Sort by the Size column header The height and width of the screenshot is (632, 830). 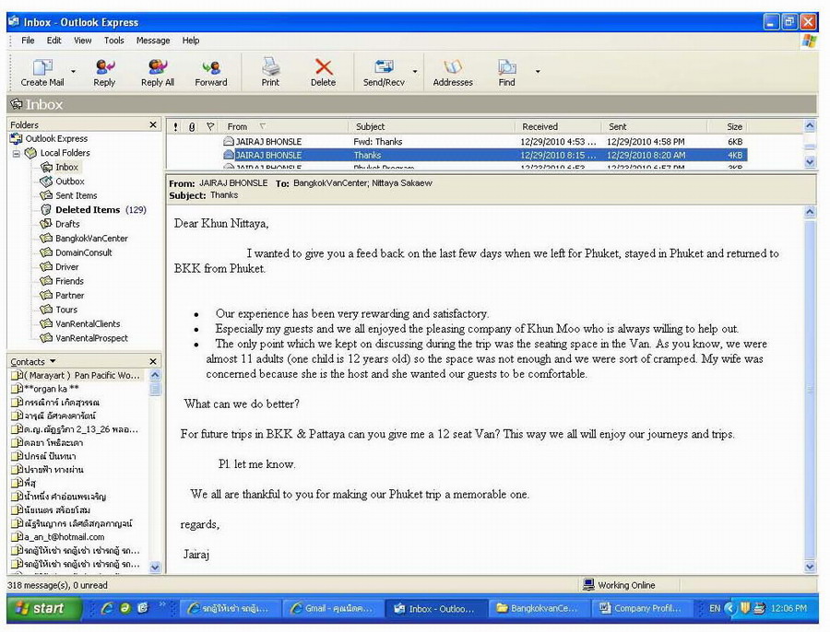coord(729,127)
